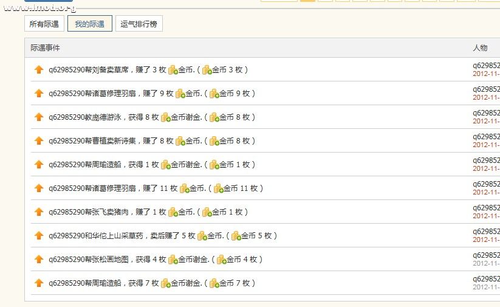Click the coin icon after 赚了 1 枚 in the 张飞 row
Image resolution: width=500 pixels, height=307 pixels.
pyautogui.click(x=173, y=212)
